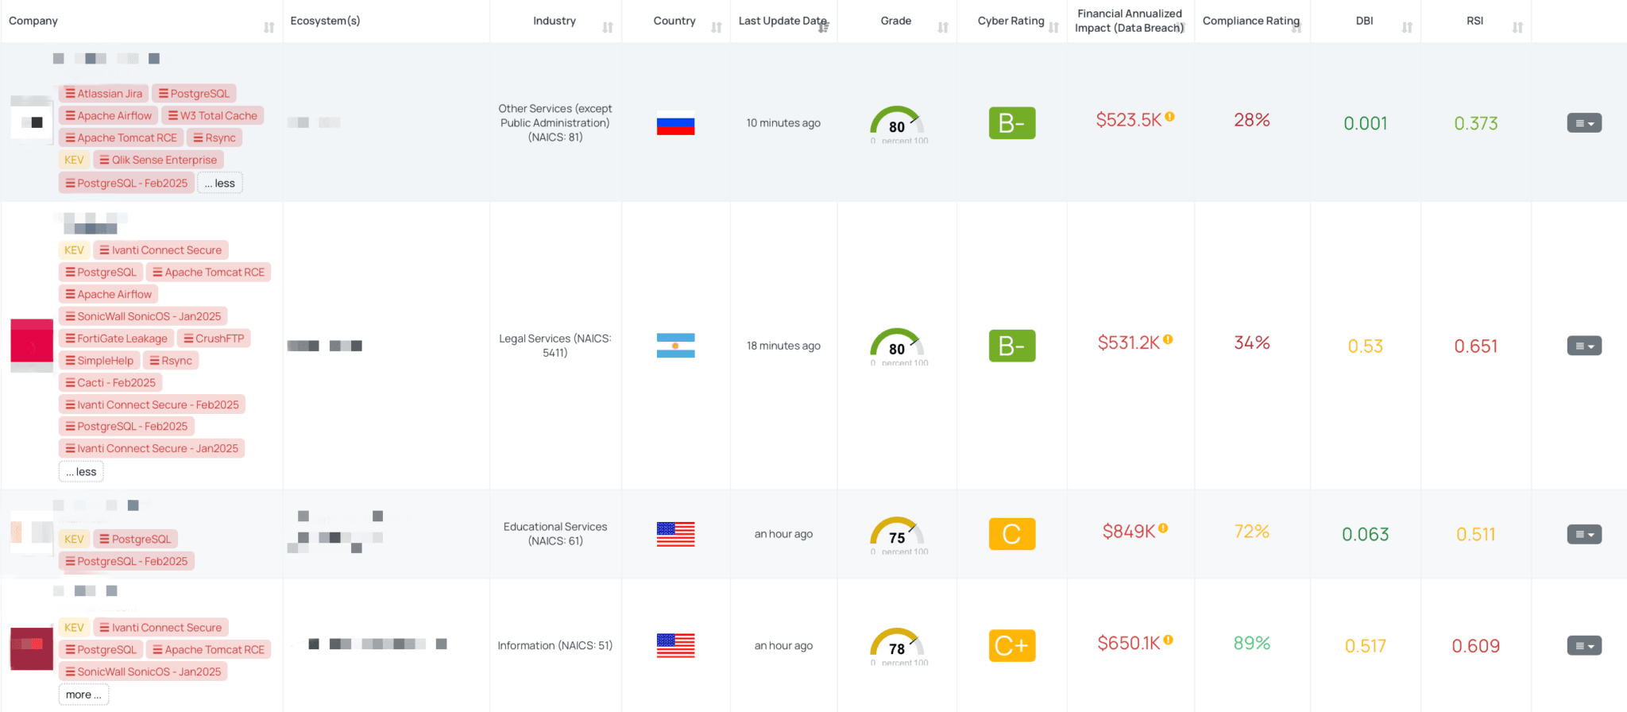This screenshot has width=1627, height=712.
Task: Click the C+ cyber rating badge
Action: pyautogui.click(x=1011, y=645)
